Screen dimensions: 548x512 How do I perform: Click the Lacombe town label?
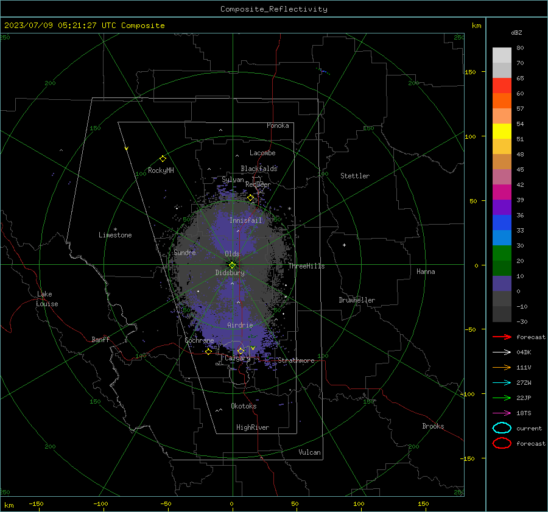pos(262,153)
